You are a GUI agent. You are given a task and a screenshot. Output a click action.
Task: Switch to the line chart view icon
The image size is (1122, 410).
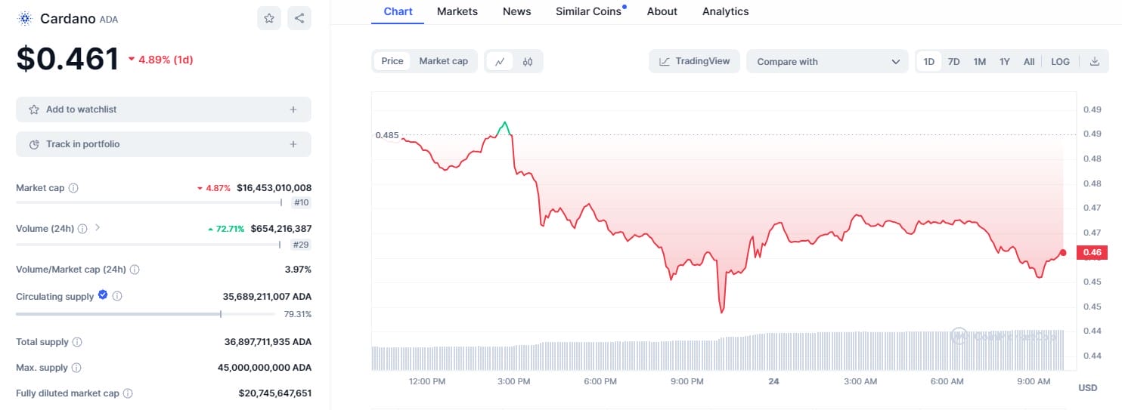[x=500, y=62]
